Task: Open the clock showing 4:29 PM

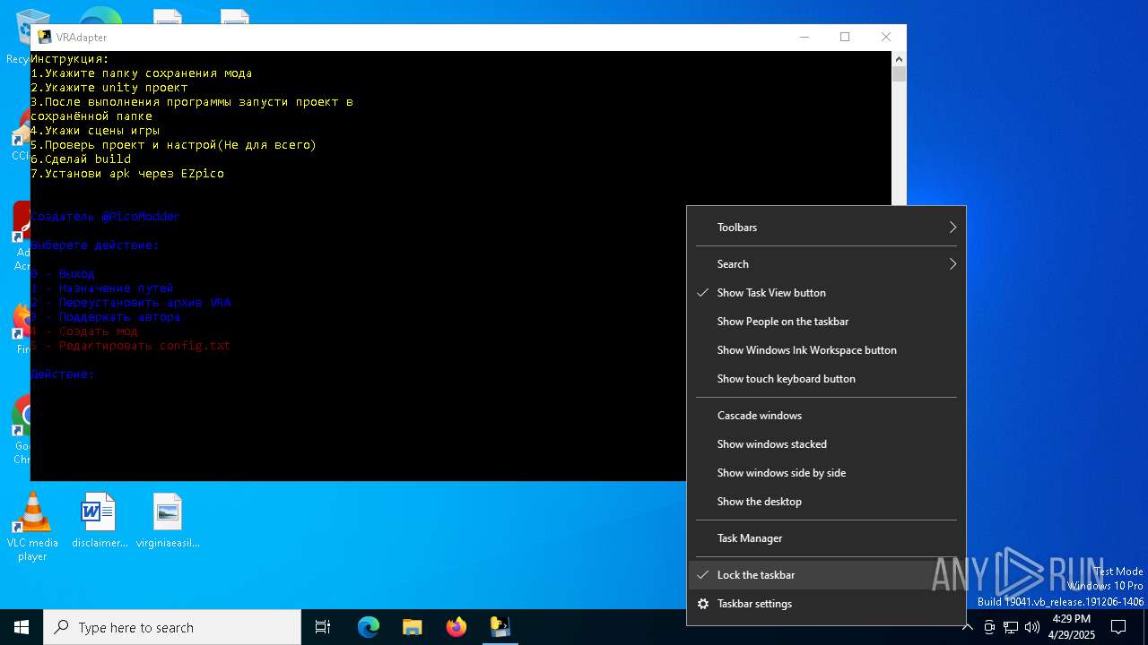Action: pyautogui.click(x=1072, y=627)
